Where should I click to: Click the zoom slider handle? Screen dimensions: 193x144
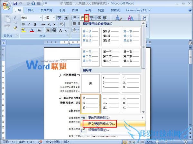click(x=166, y=142)
